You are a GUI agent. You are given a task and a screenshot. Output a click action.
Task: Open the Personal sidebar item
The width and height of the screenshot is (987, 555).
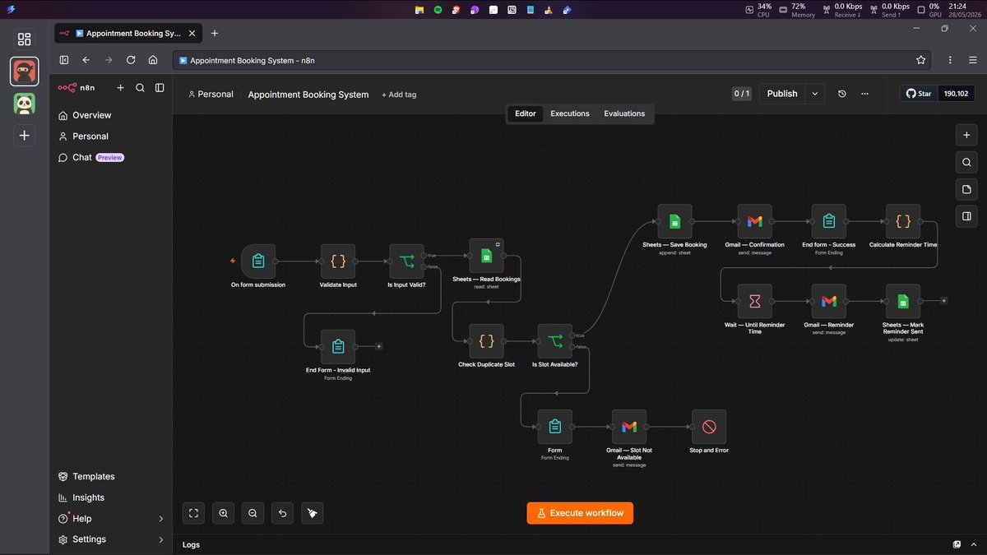pyautogui.click(x=110, y=136)
